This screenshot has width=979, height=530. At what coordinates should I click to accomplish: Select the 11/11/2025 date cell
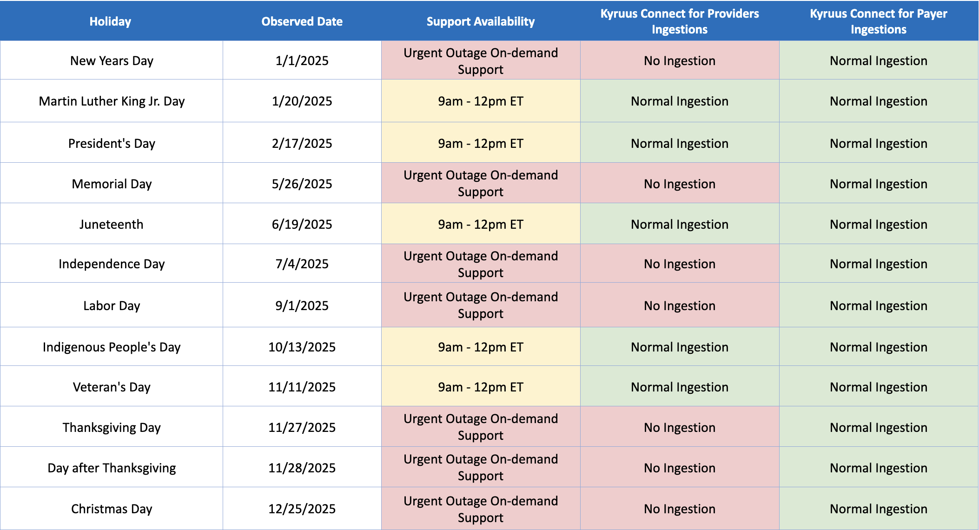pyautogui.click(x=302, y=386)
